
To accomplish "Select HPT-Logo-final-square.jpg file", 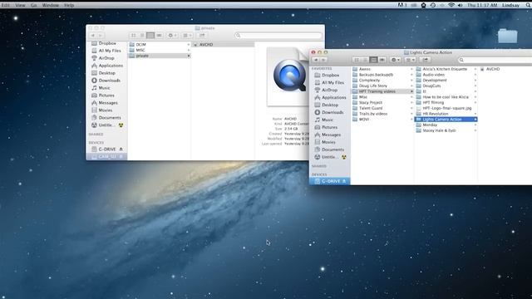I will pos(446,108).
